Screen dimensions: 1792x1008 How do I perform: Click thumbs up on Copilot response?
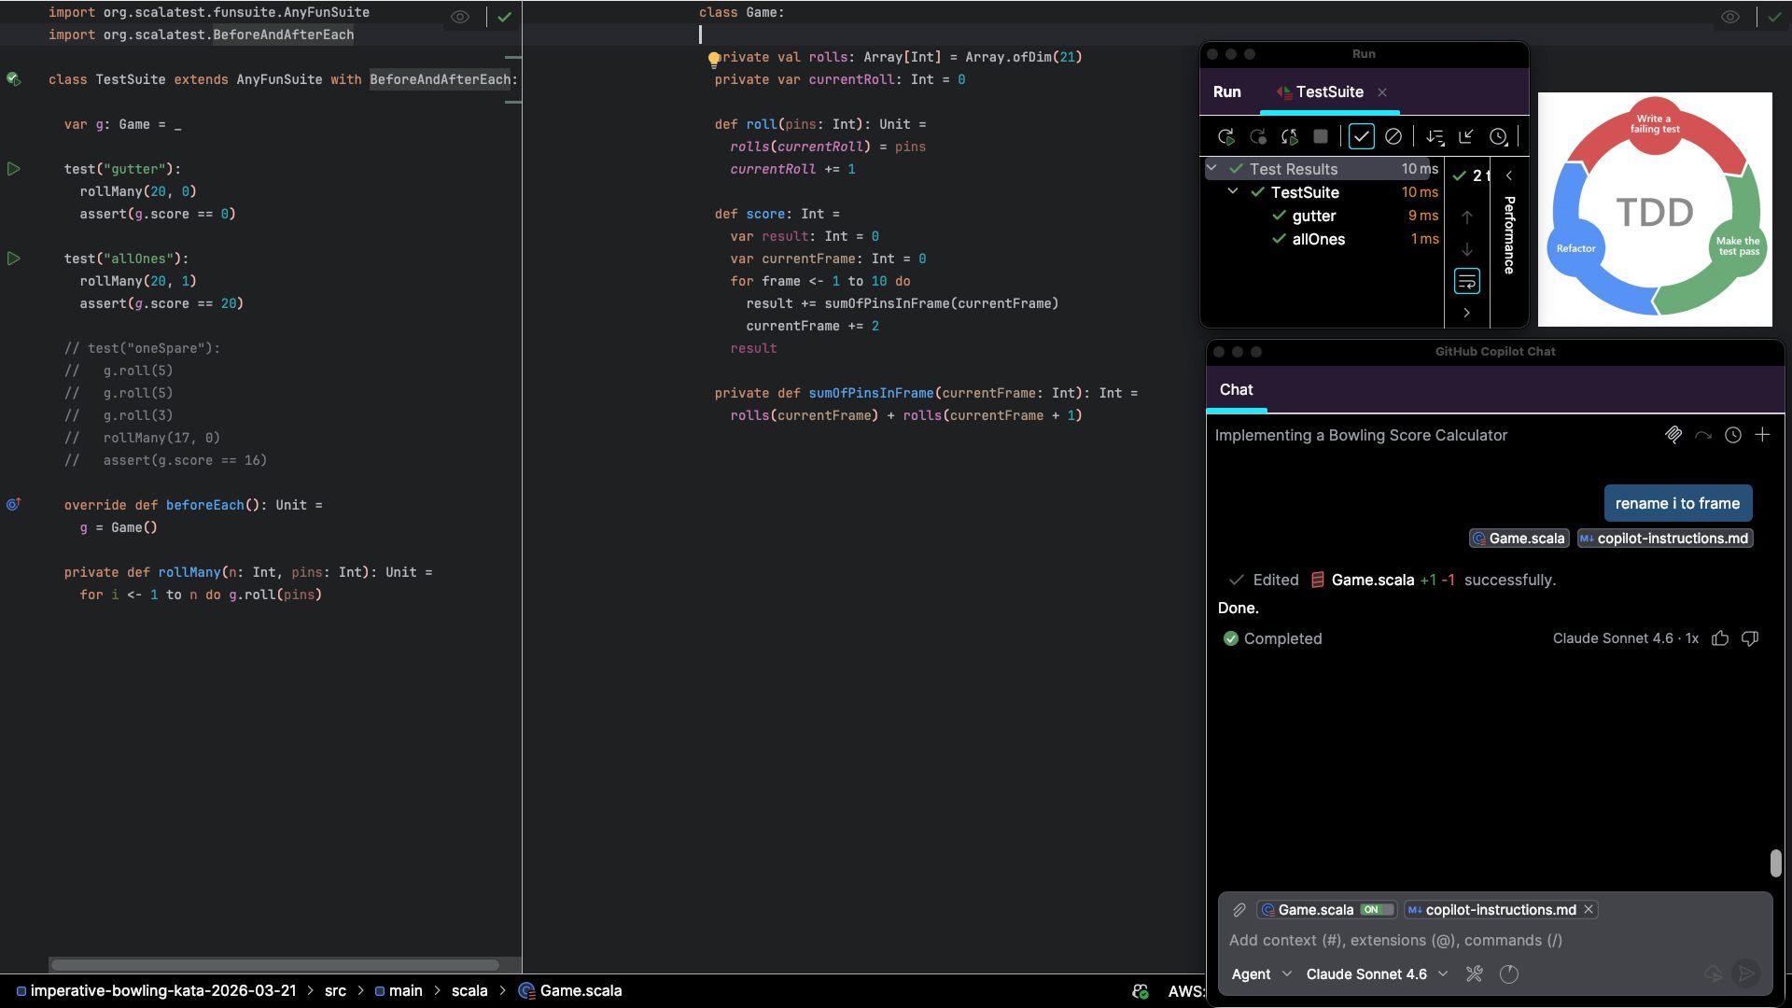1720,638
